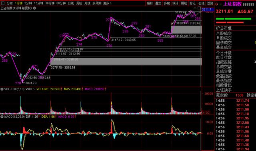Click the diamond icon at chart top-right

pyautogui.click(x=195, y=8)
